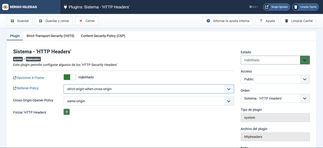Click Limpiar Caché in the toolbar

point(299,21)
